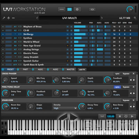Click the eye preview button
The height and width of the screenshot is (139, 139).
[92, 9]
